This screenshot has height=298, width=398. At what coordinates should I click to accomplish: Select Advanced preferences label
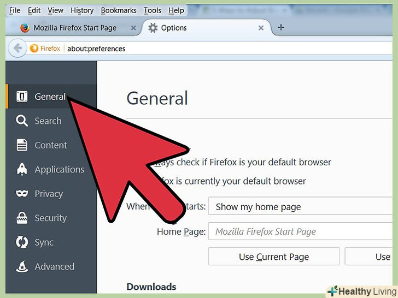[55, 266]
